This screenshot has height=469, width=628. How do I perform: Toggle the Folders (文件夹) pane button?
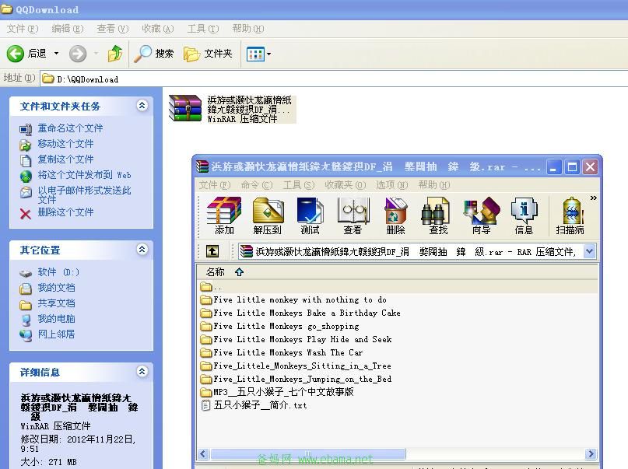tap(208, 54)
